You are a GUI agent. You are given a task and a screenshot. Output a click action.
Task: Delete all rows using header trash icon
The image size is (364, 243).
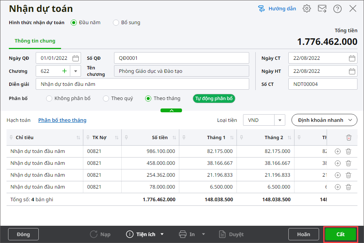click(348, 138)
